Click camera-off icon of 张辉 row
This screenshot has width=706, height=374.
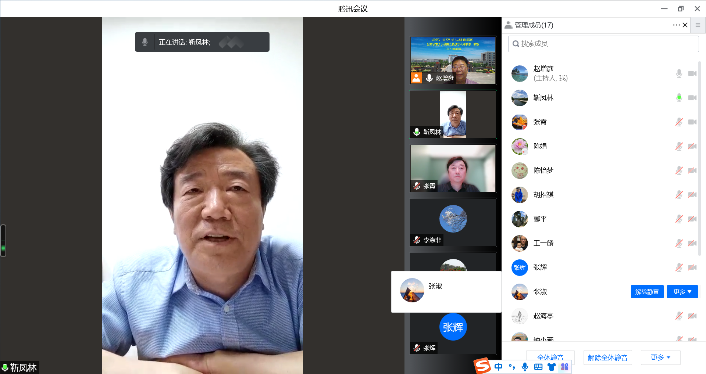692,267
